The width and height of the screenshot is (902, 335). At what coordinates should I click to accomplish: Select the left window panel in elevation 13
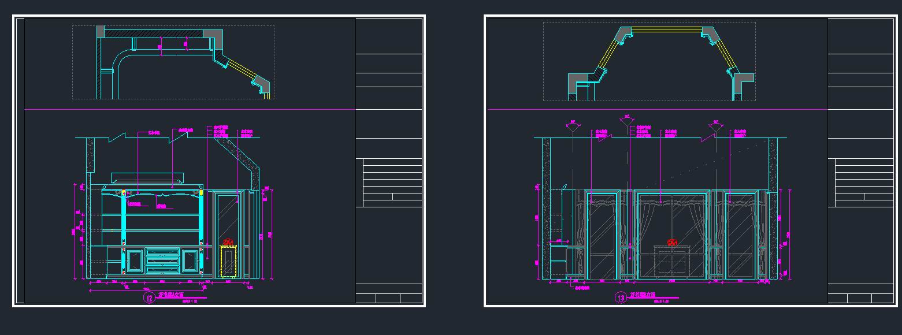pyautogui.click(x=602, y=235)
